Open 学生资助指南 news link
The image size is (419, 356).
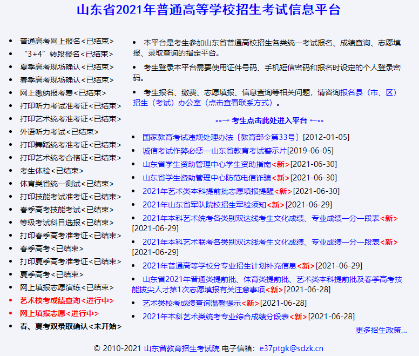click(206, 164)
